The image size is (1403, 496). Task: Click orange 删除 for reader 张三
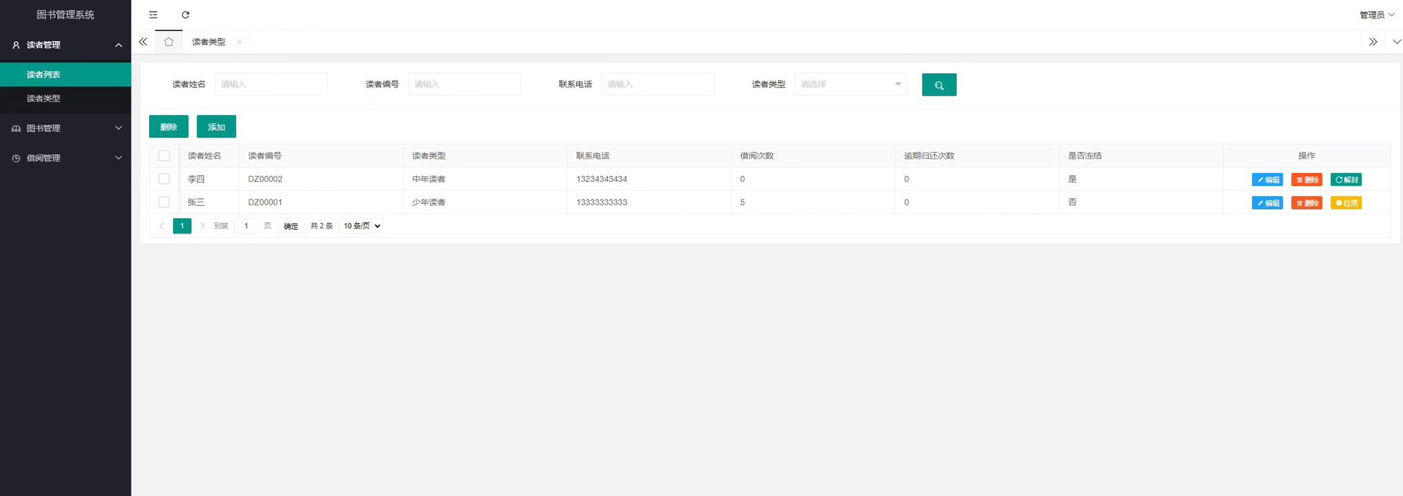pos(1307,203)
